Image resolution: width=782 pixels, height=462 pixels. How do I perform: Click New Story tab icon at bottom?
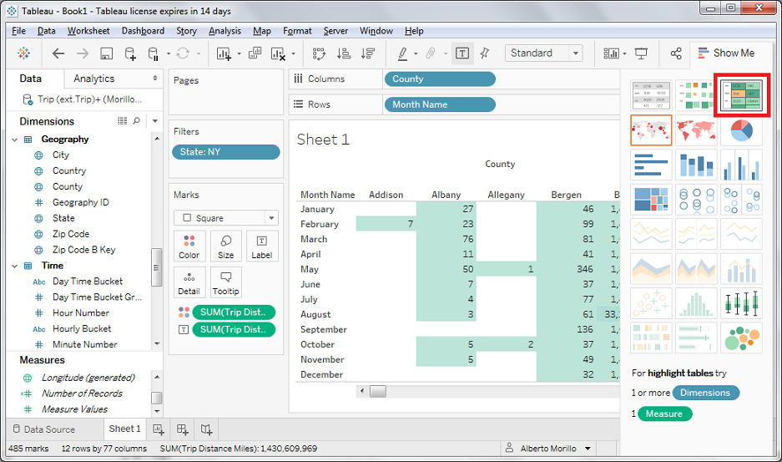tap(206, 429)
